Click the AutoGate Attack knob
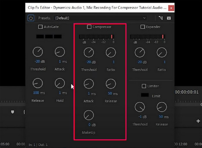The image size is (202, 148). pyautogui.click(x=60, y=52)
